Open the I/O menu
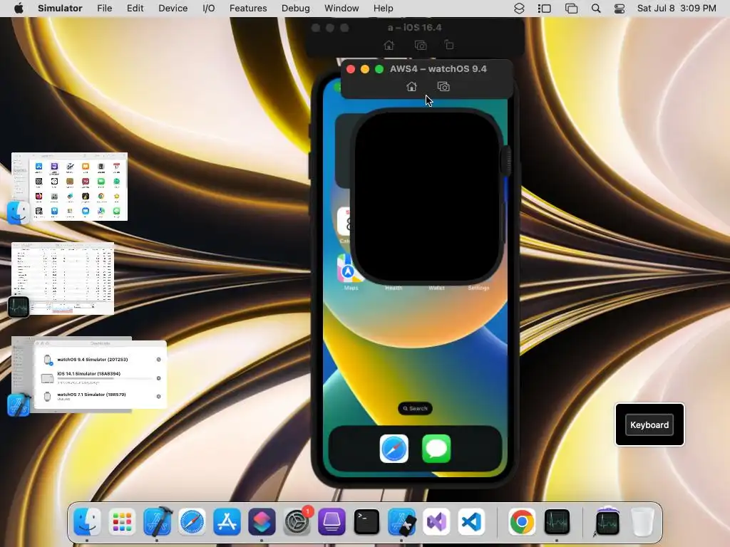730x547 pixels. [x=209, y=8]
